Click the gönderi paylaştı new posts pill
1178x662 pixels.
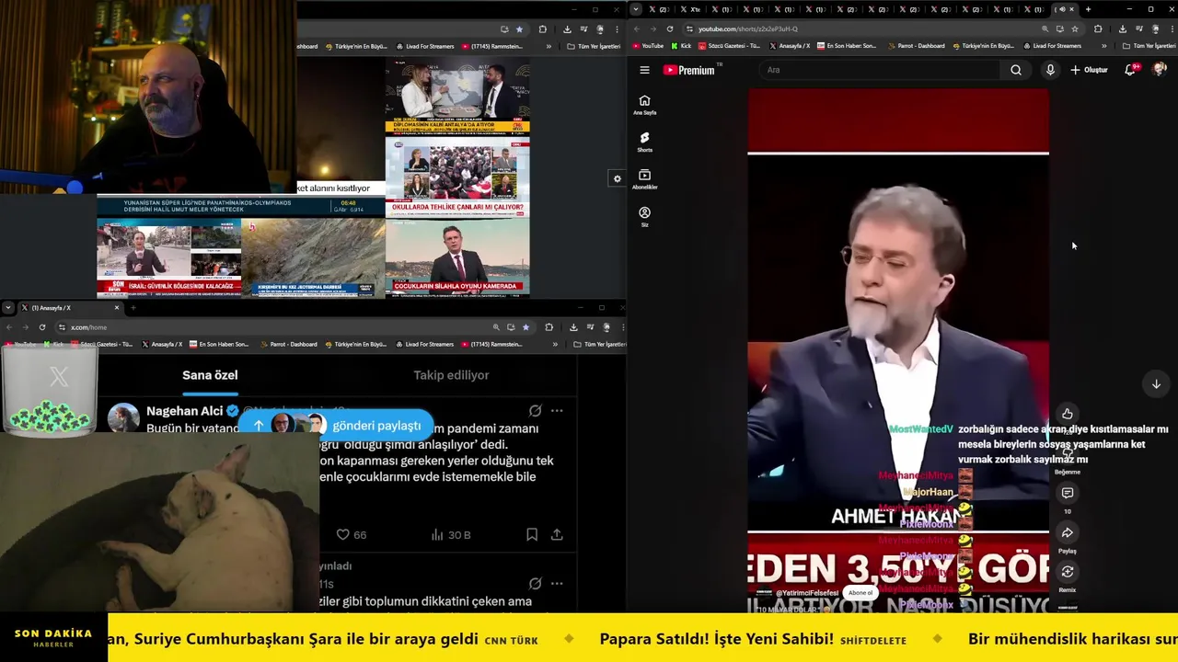click(337, 425)
